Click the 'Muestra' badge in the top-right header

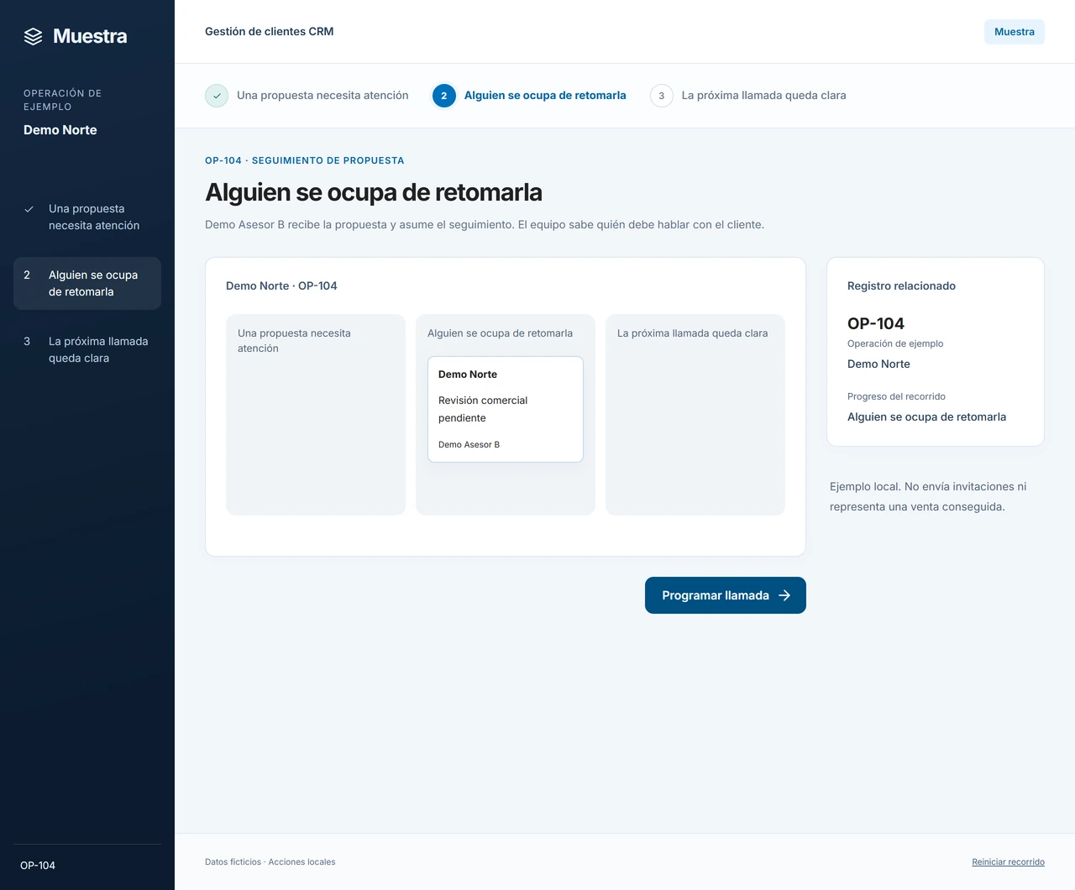(x=1015, y=32)
